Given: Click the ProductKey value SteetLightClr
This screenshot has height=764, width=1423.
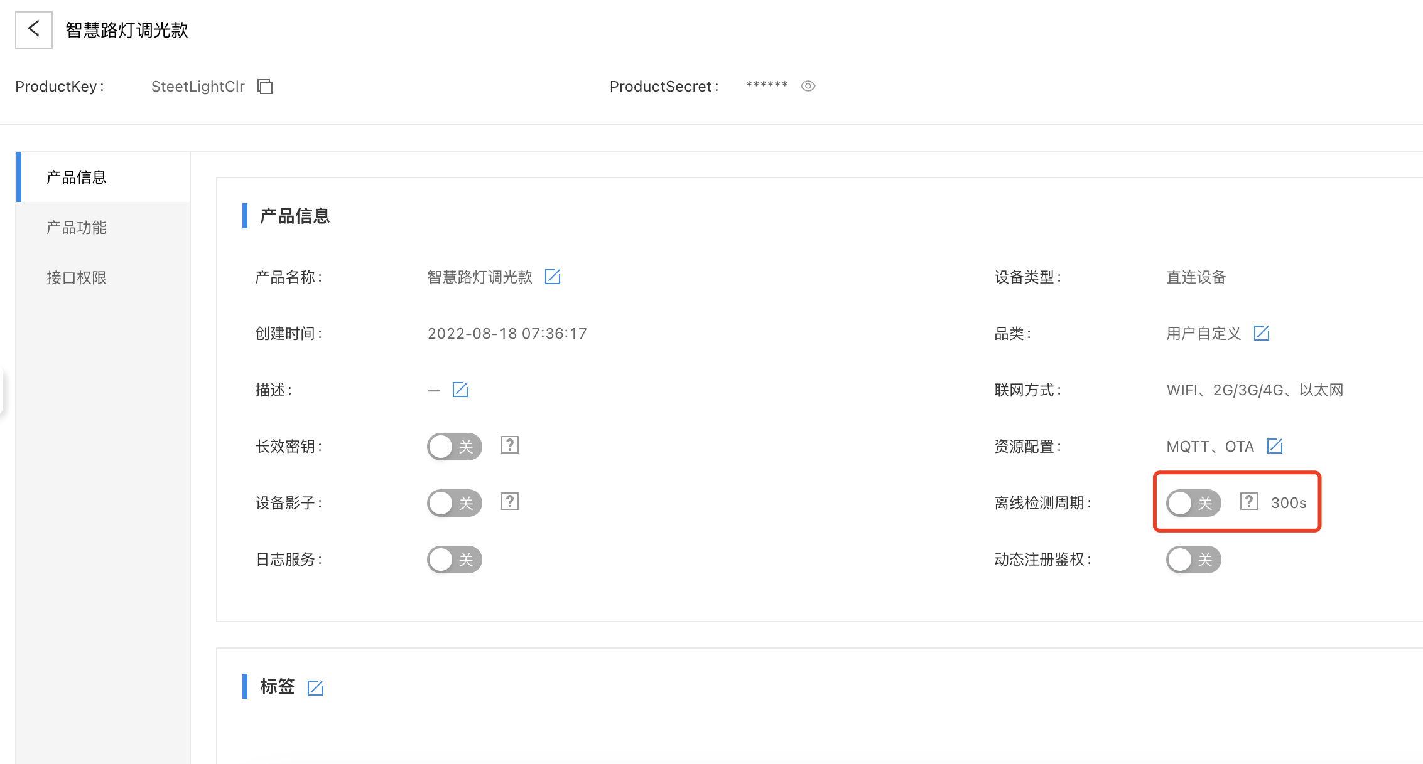Looking at the screenshot, I should coord(198,87).
